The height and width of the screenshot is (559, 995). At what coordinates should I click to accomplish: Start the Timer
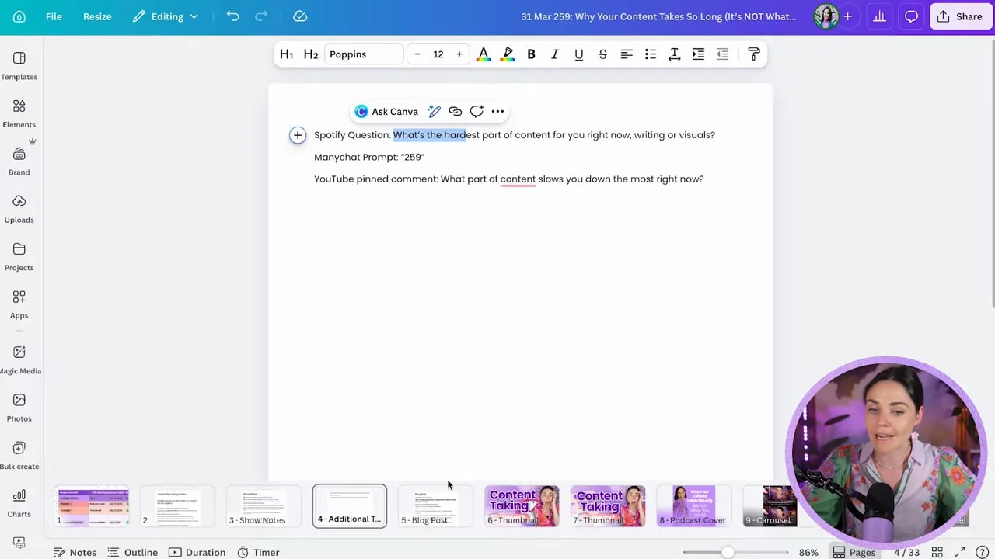[x=258, y=553]
